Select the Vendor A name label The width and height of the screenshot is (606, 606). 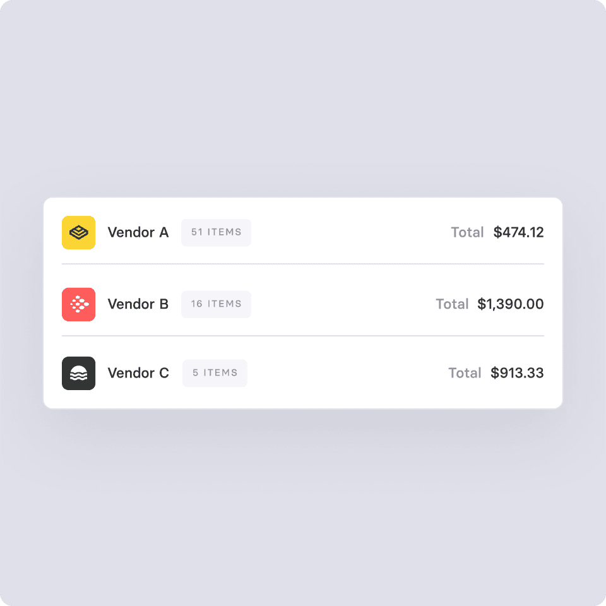coord(138,232)
